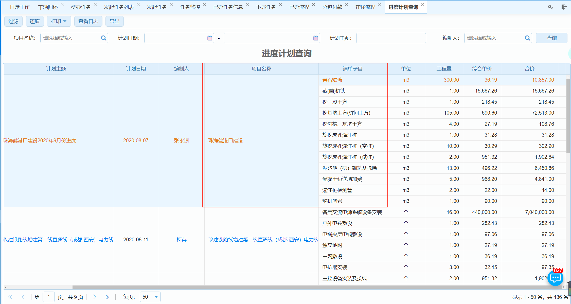Click the search icon in the 编制人 field
This screenshot has width=571, height=304.
pos(527,38)
